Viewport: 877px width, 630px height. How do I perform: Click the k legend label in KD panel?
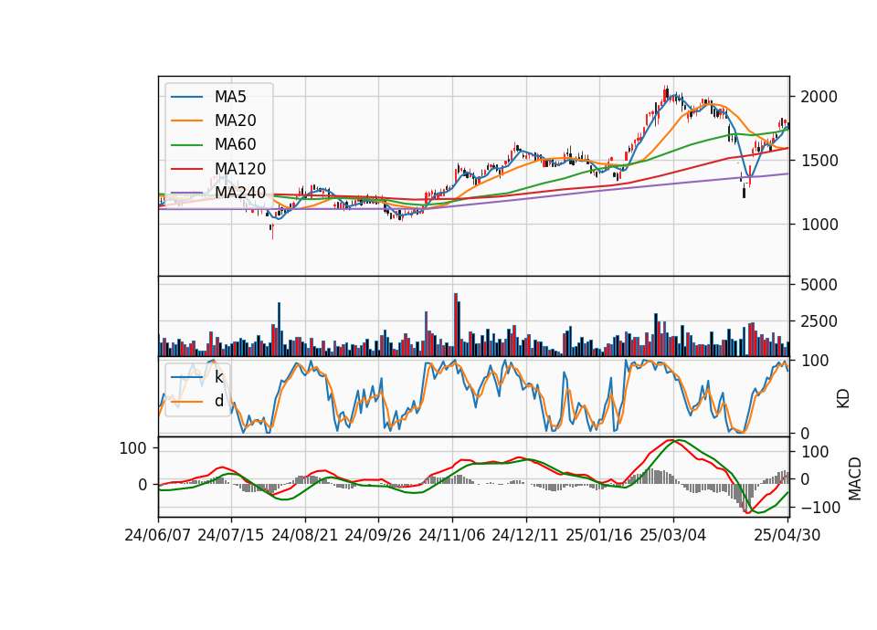[218, 377]
